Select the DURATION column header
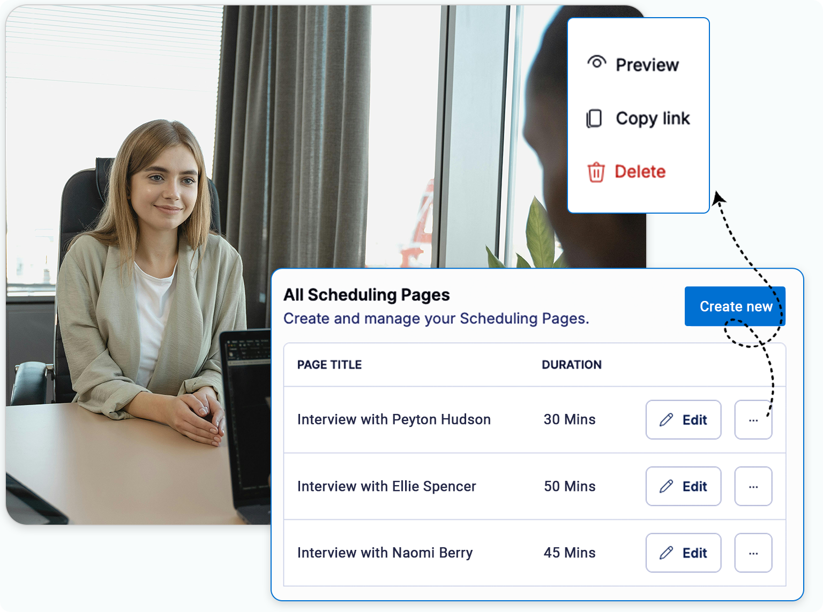 572,365
